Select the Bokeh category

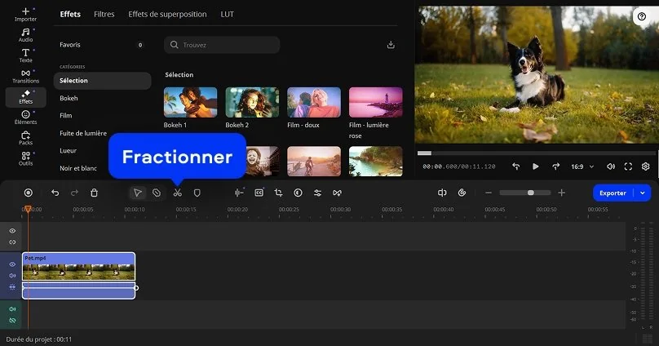point(69,98)
